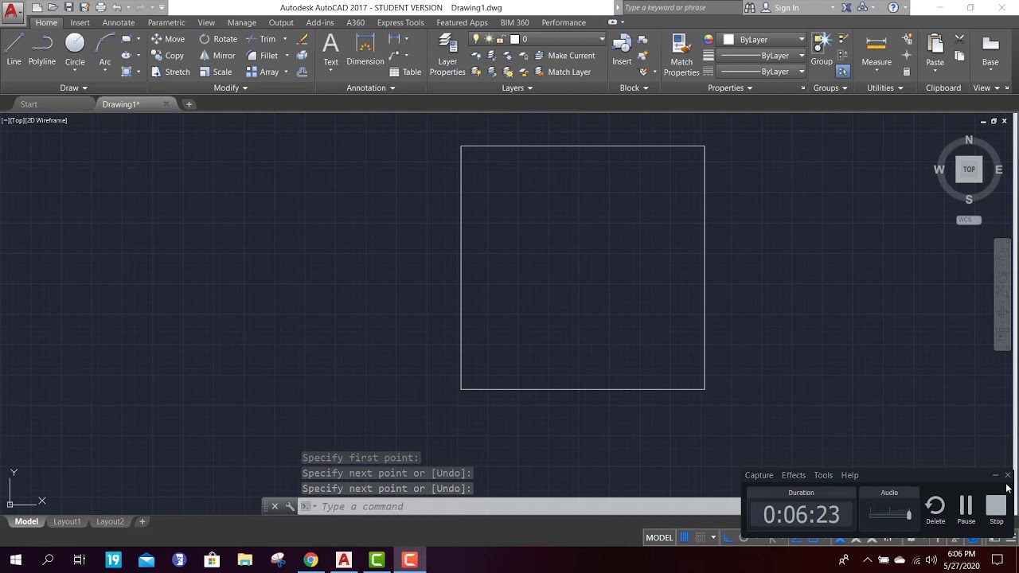Select the Dimension tool

coord(365,49)
